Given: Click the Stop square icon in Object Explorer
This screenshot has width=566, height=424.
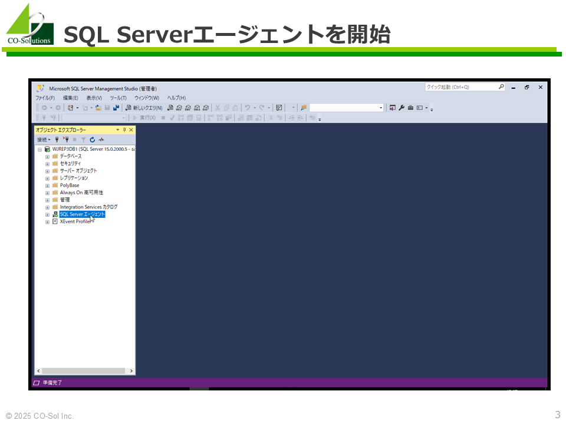Looking at the screenshot, I should (75, 140).
